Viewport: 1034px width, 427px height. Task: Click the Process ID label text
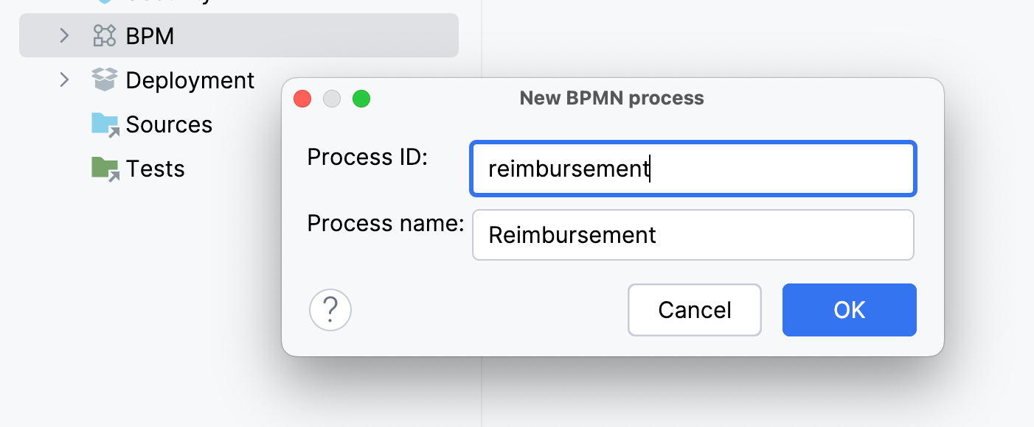click(367, 157)
